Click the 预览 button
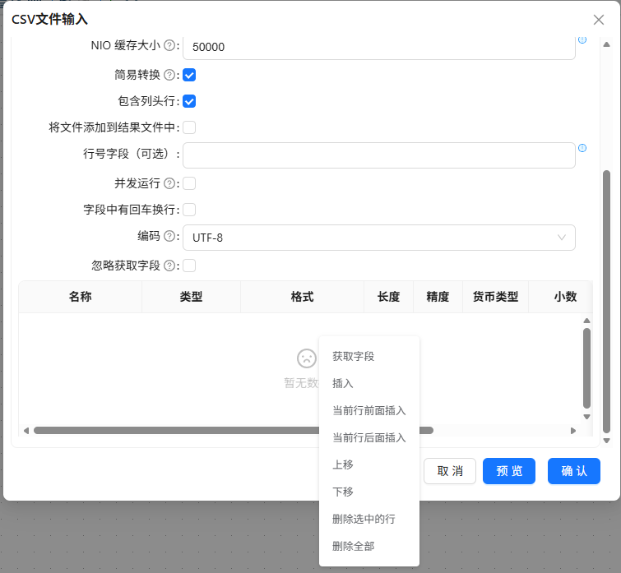 (509, 471)
